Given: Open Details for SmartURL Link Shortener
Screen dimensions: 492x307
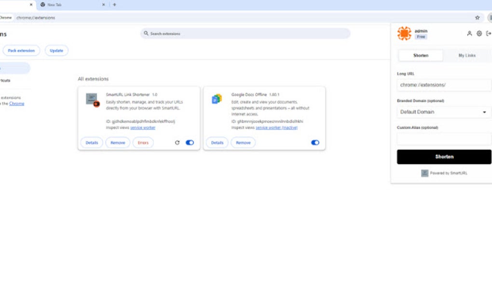Looking at the screenshot, I should pyautogui.click(x=92, y=143).
